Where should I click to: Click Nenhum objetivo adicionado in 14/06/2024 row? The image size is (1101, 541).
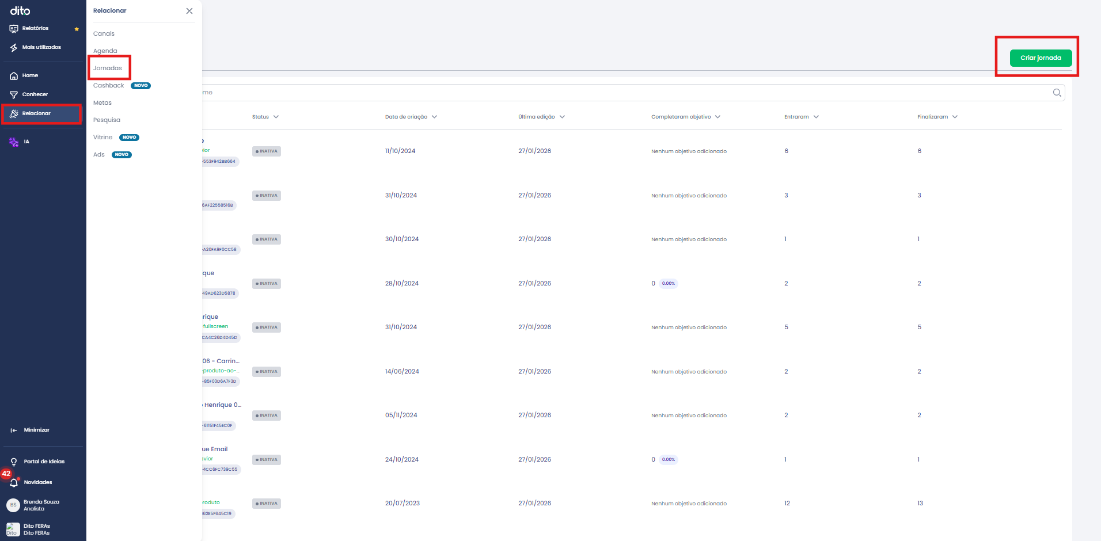(689, 372)
